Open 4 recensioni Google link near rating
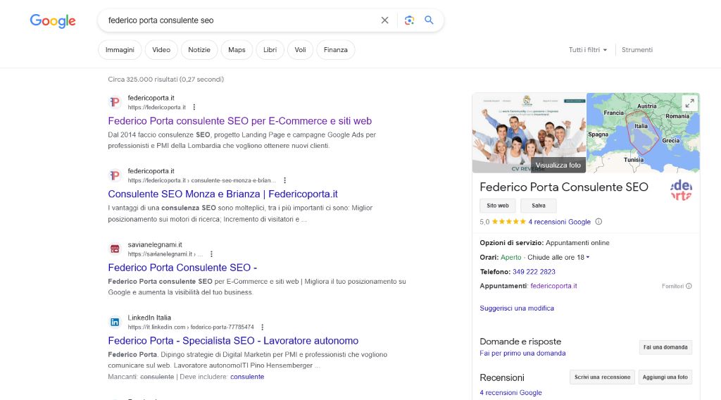Viewport: 721px width, 400px height. coord(559,222)
